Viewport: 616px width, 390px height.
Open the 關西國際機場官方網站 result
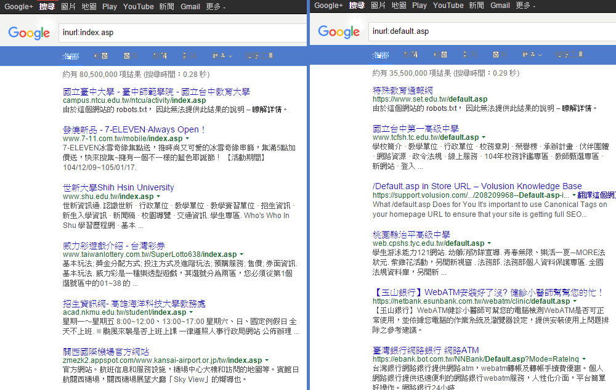[106, 352]
